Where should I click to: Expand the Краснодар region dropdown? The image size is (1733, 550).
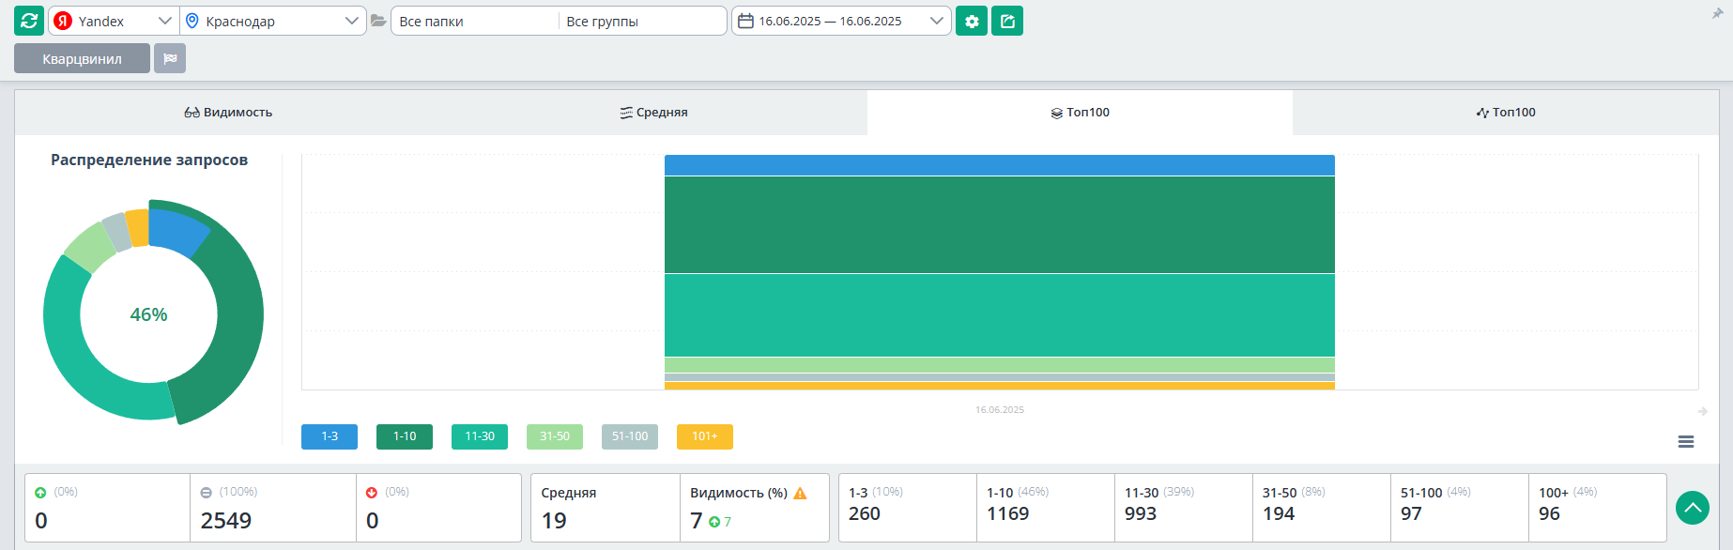pos(272,21)
